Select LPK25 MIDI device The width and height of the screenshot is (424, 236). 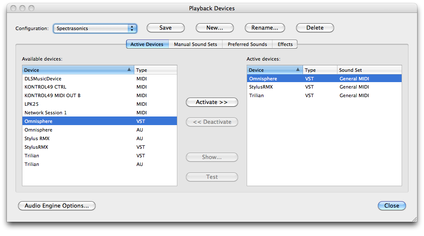(x=99, y=104)
